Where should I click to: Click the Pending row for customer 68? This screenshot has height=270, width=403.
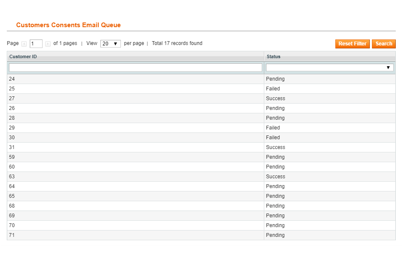tap(275, 206)
